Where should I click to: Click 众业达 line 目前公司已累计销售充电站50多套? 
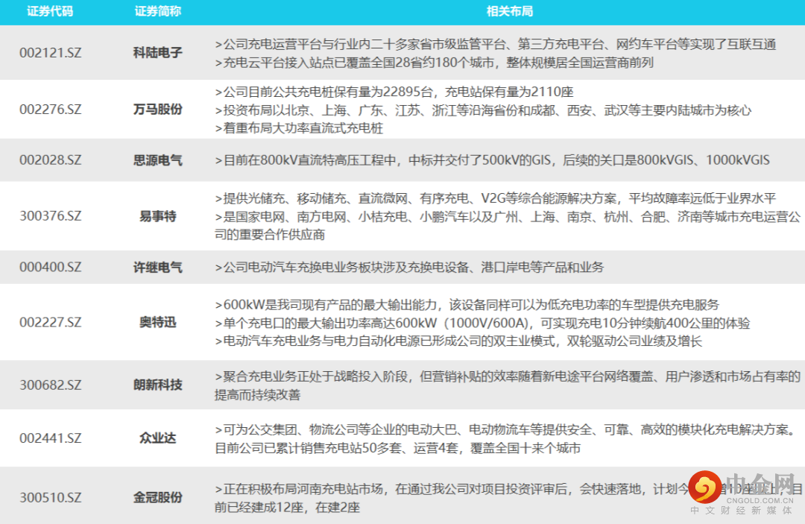398,449
